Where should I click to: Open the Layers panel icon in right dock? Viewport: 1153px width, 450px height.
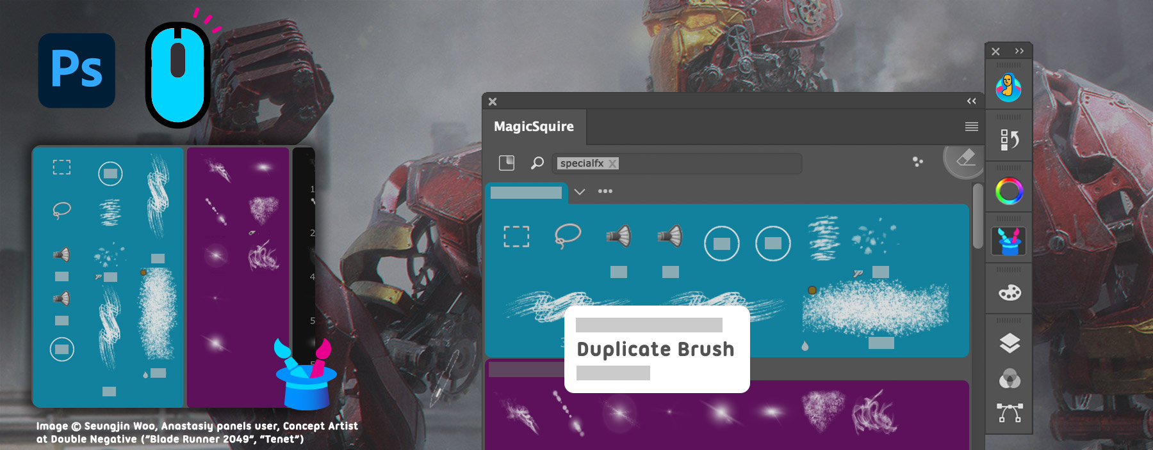[1010, 343]
